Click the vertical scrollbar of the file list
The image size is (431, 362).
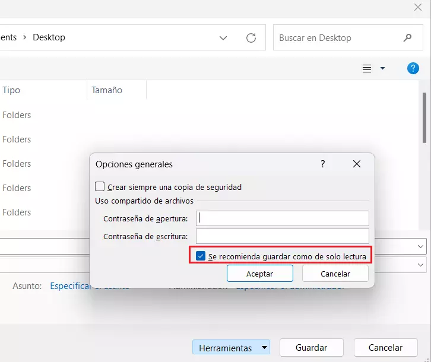click(424, 118)
